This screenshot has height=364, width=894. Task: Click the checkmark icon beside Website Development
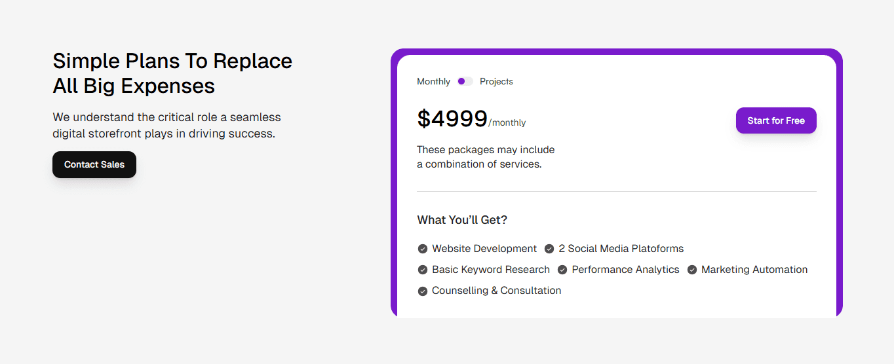(x=423, y=249)
